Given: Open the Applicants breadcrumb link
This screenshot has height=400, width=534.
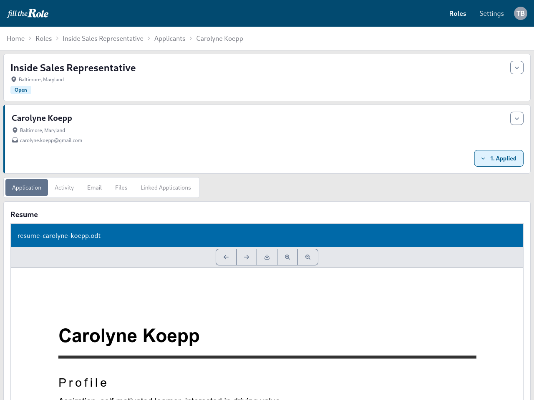Looking at the screenshot, I should coord(170,38).
